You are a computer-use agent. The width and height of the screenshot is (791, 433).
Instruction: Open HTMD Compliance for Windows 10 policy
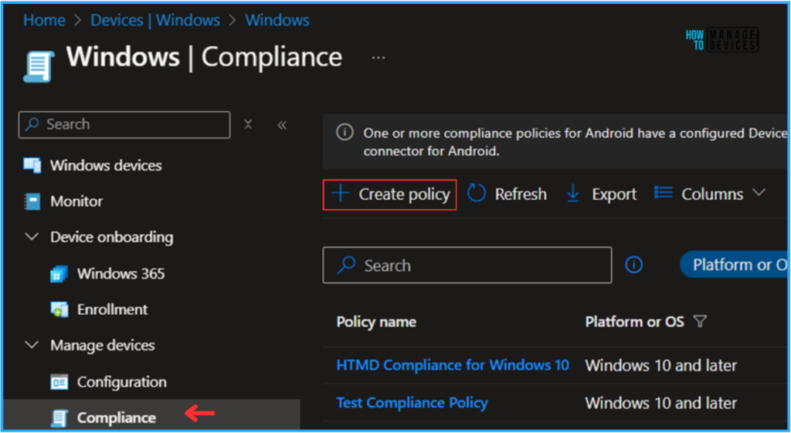tap(453, 365)
